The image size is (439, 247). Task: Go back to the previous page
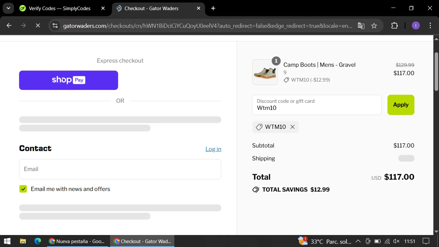pyautogui.click(x=9, y=26)
